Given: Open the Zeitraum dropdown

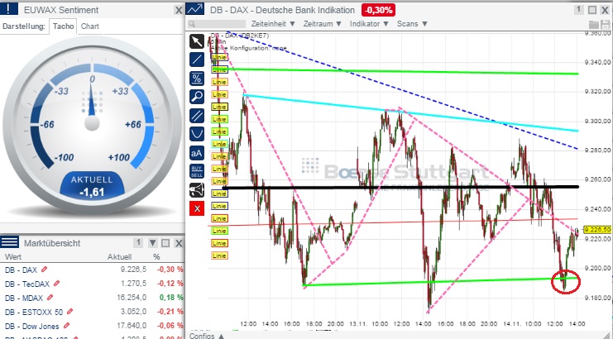Looking at the screenshot, I should point(323,24).
